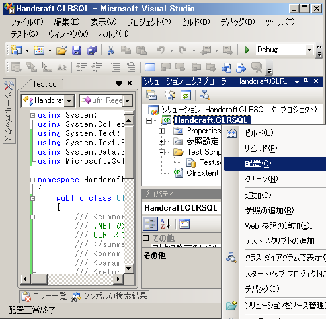326x319 pixels.
Task: Open the ツール(T) menu
Action: 280,22
